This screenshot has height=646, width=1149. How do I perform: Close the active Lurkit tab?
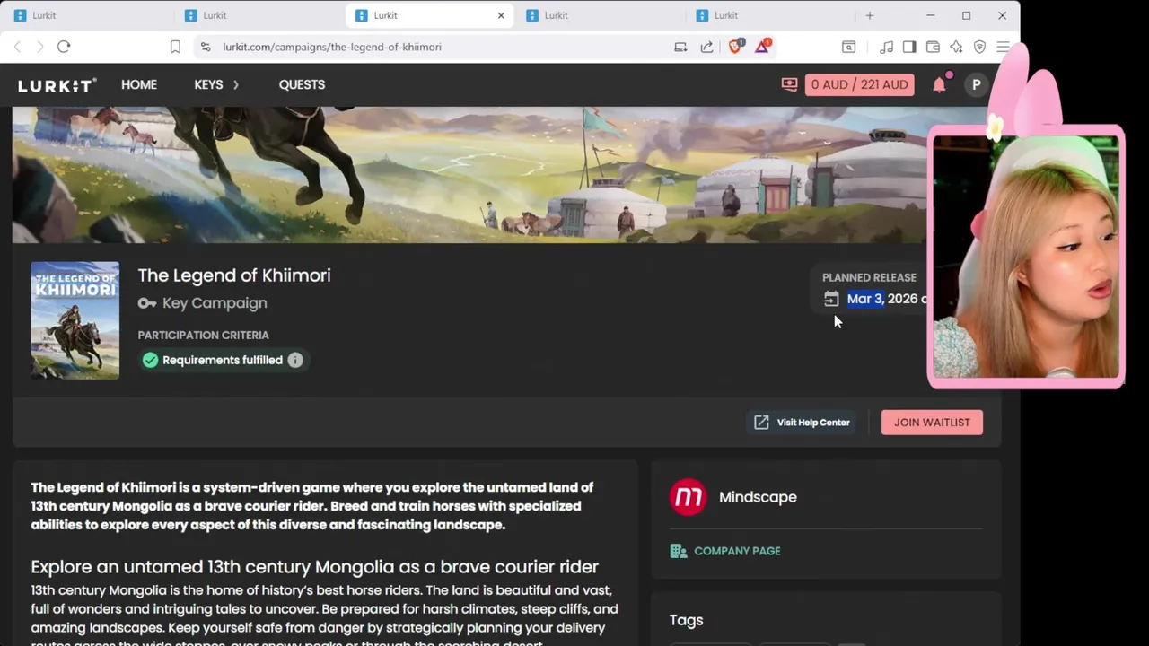[501, 15]
